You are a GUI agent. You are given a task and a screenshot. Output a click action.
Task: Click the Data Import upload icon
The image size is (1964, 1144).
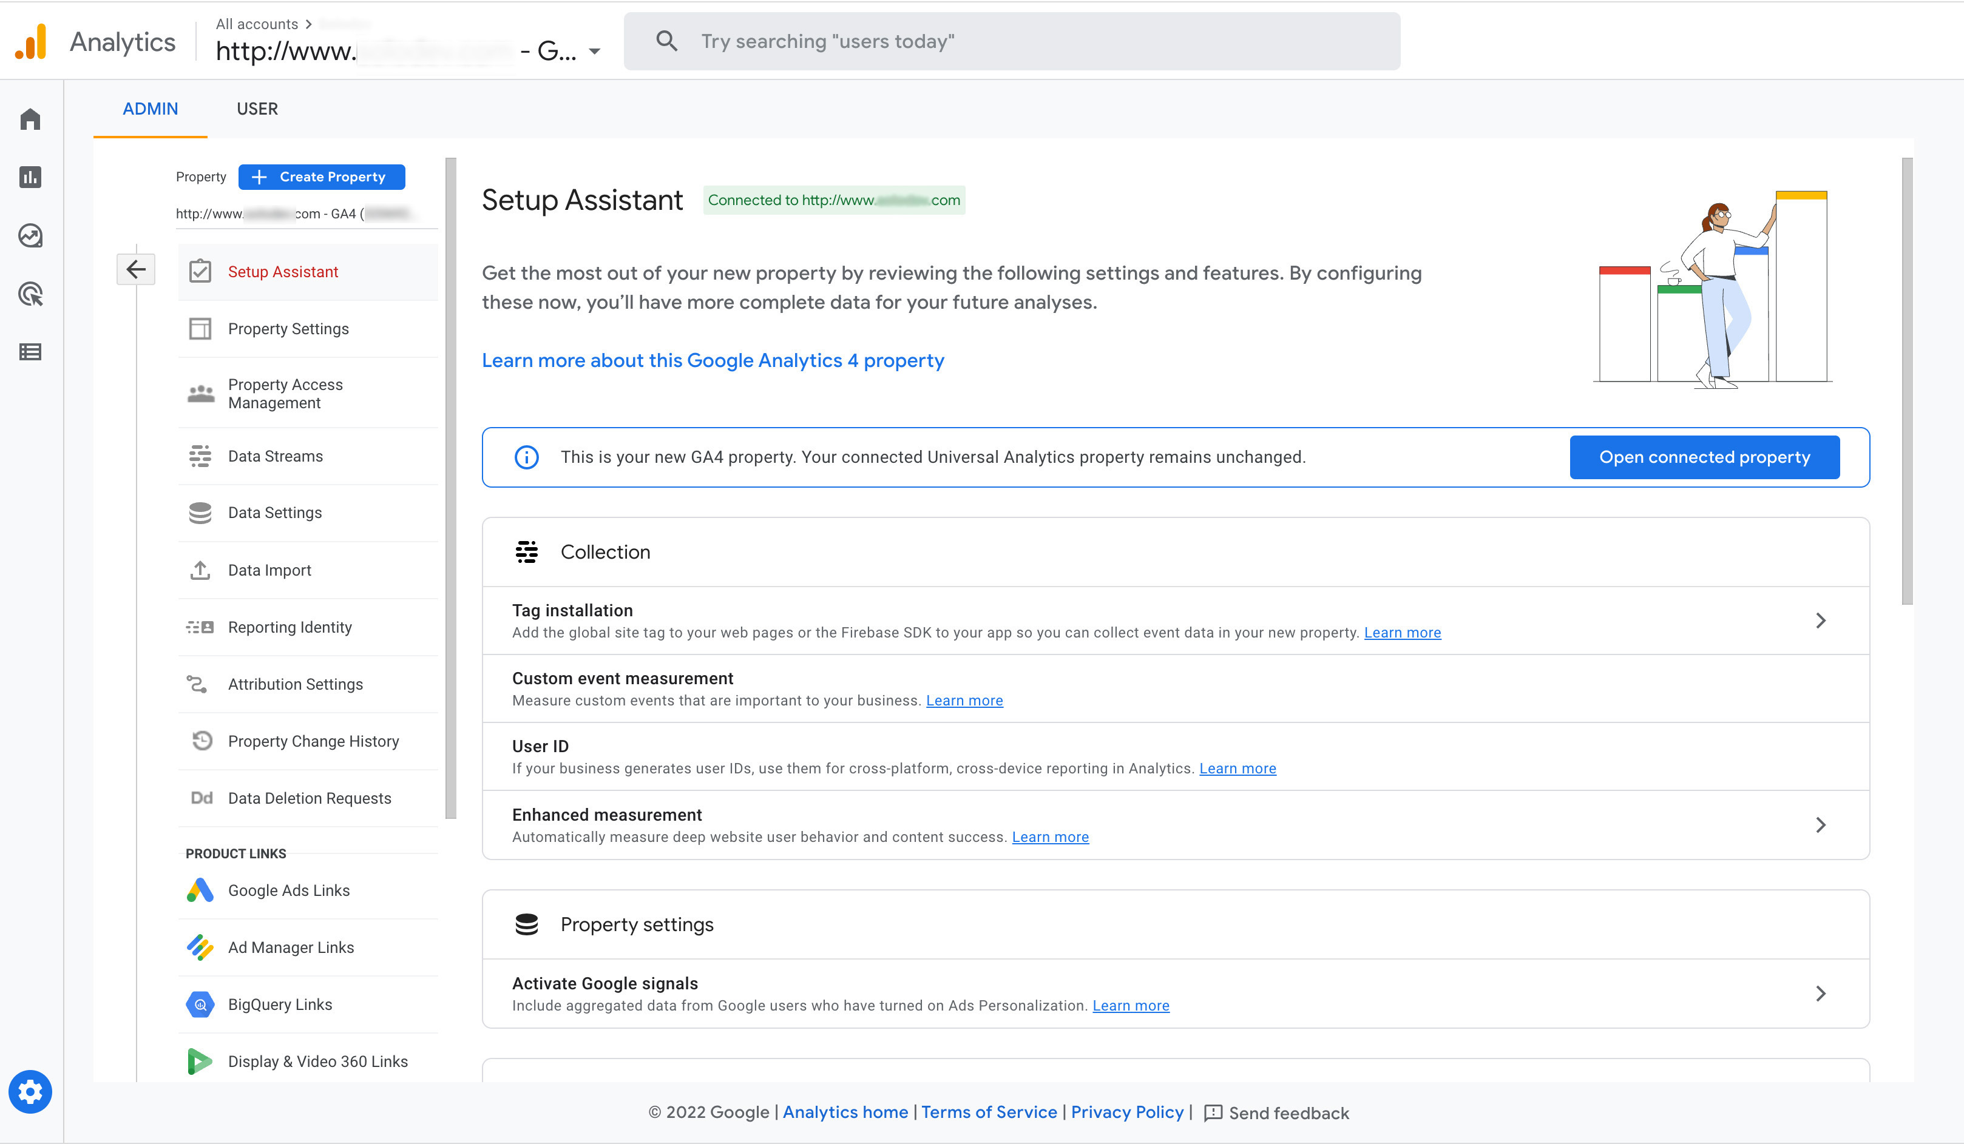click(200, 570)
